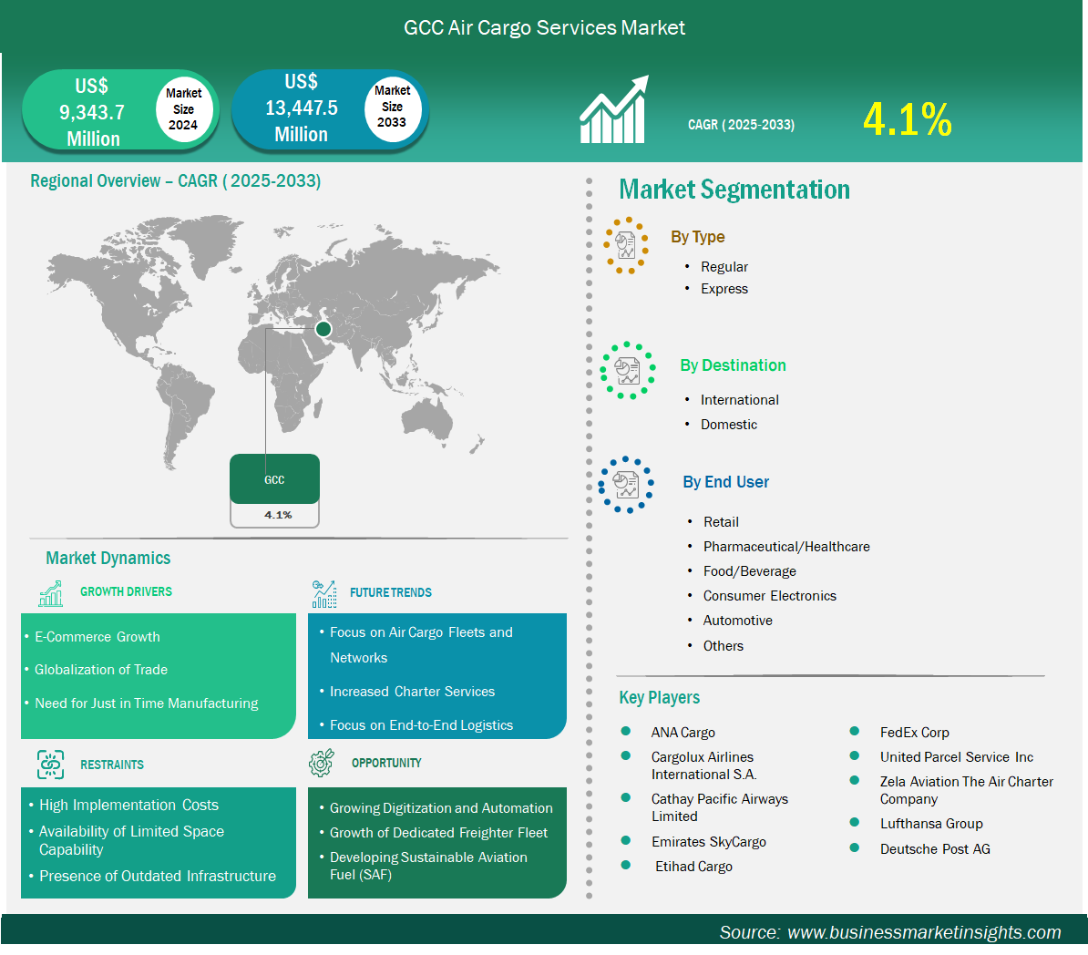Click the Opportunity gear icon

pyautogui.click(x=322, y=764)
